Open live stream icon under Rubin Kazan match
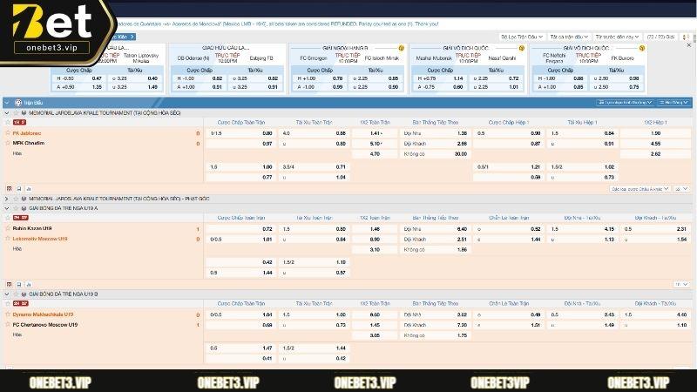The width and height of the screenshot is (697, 392). (18, 285)
